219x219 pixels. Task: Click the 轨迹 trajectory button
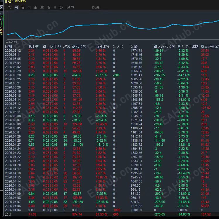(x=96, y=8)
